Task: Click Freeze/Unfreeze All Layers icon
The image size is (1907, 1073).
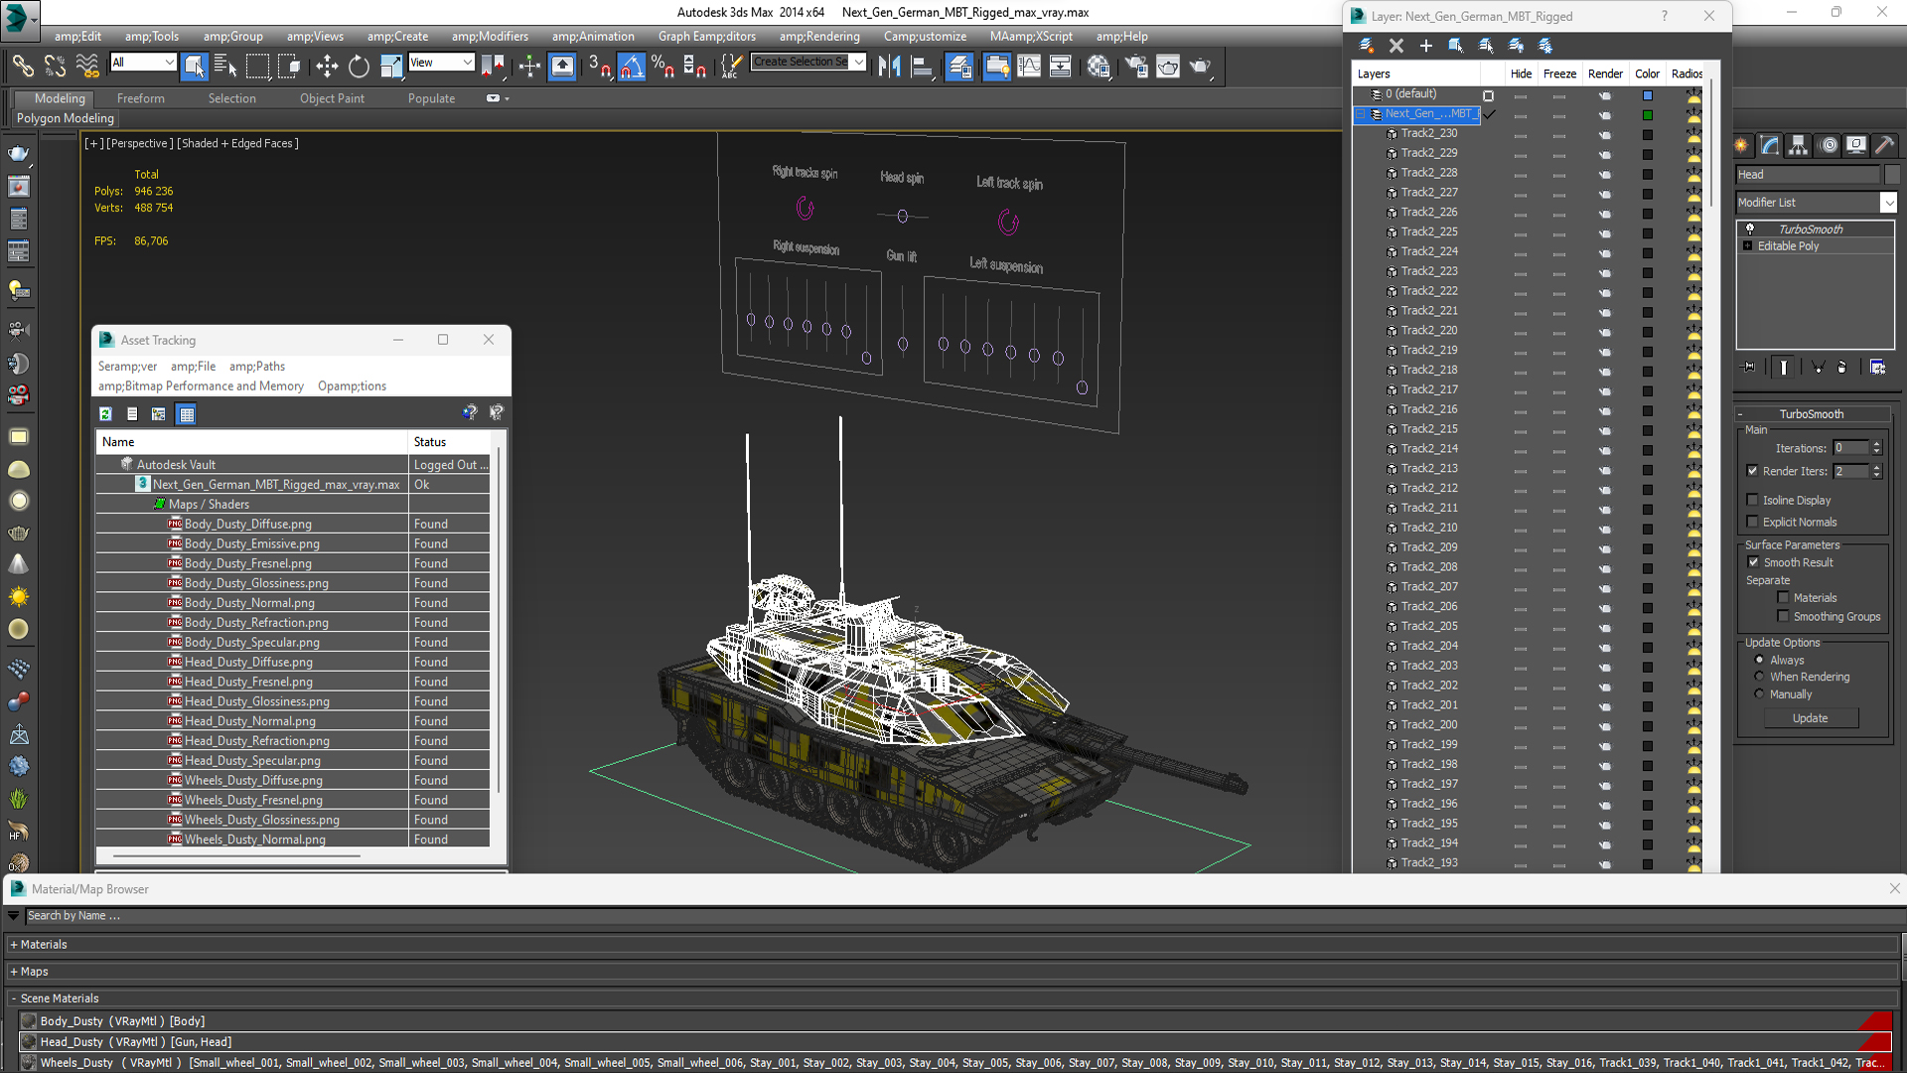Action: [1545, 46]
